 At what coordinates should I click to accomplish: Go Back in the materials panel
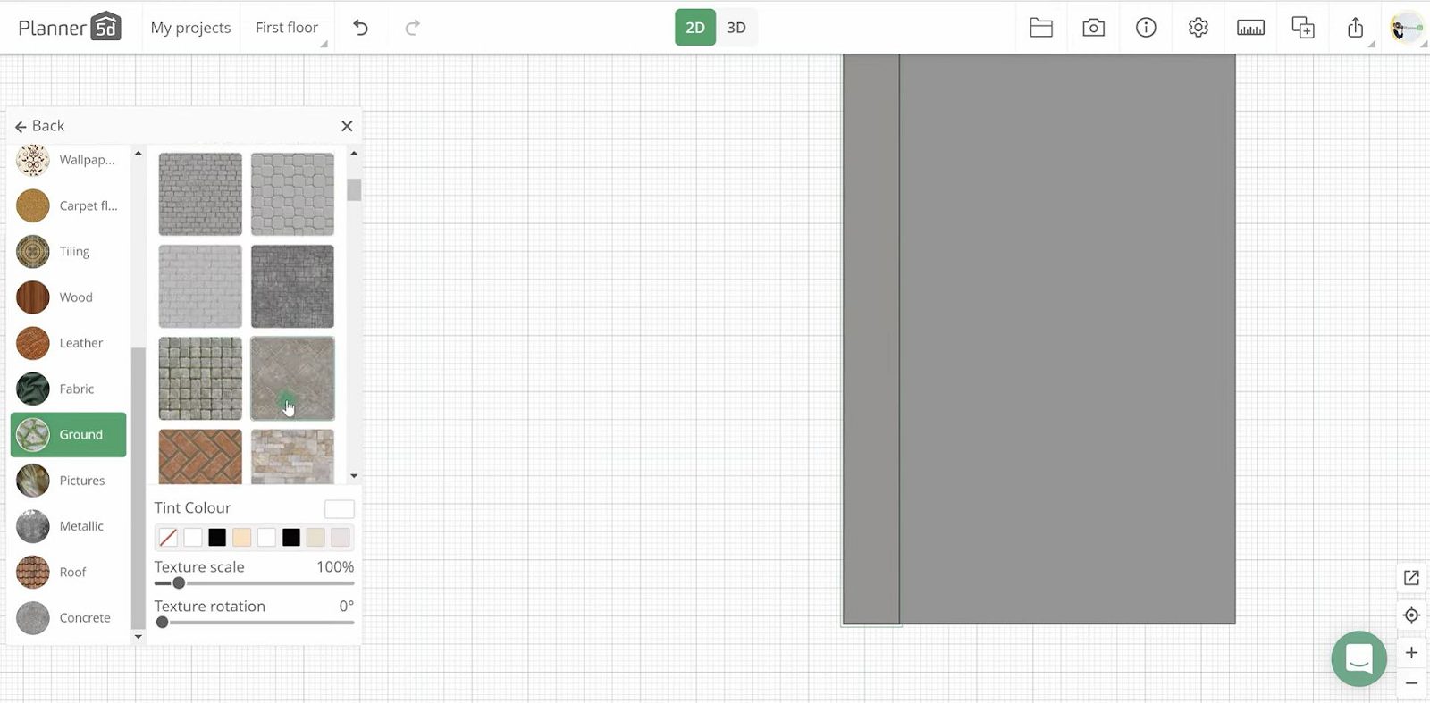coord(40,126)
